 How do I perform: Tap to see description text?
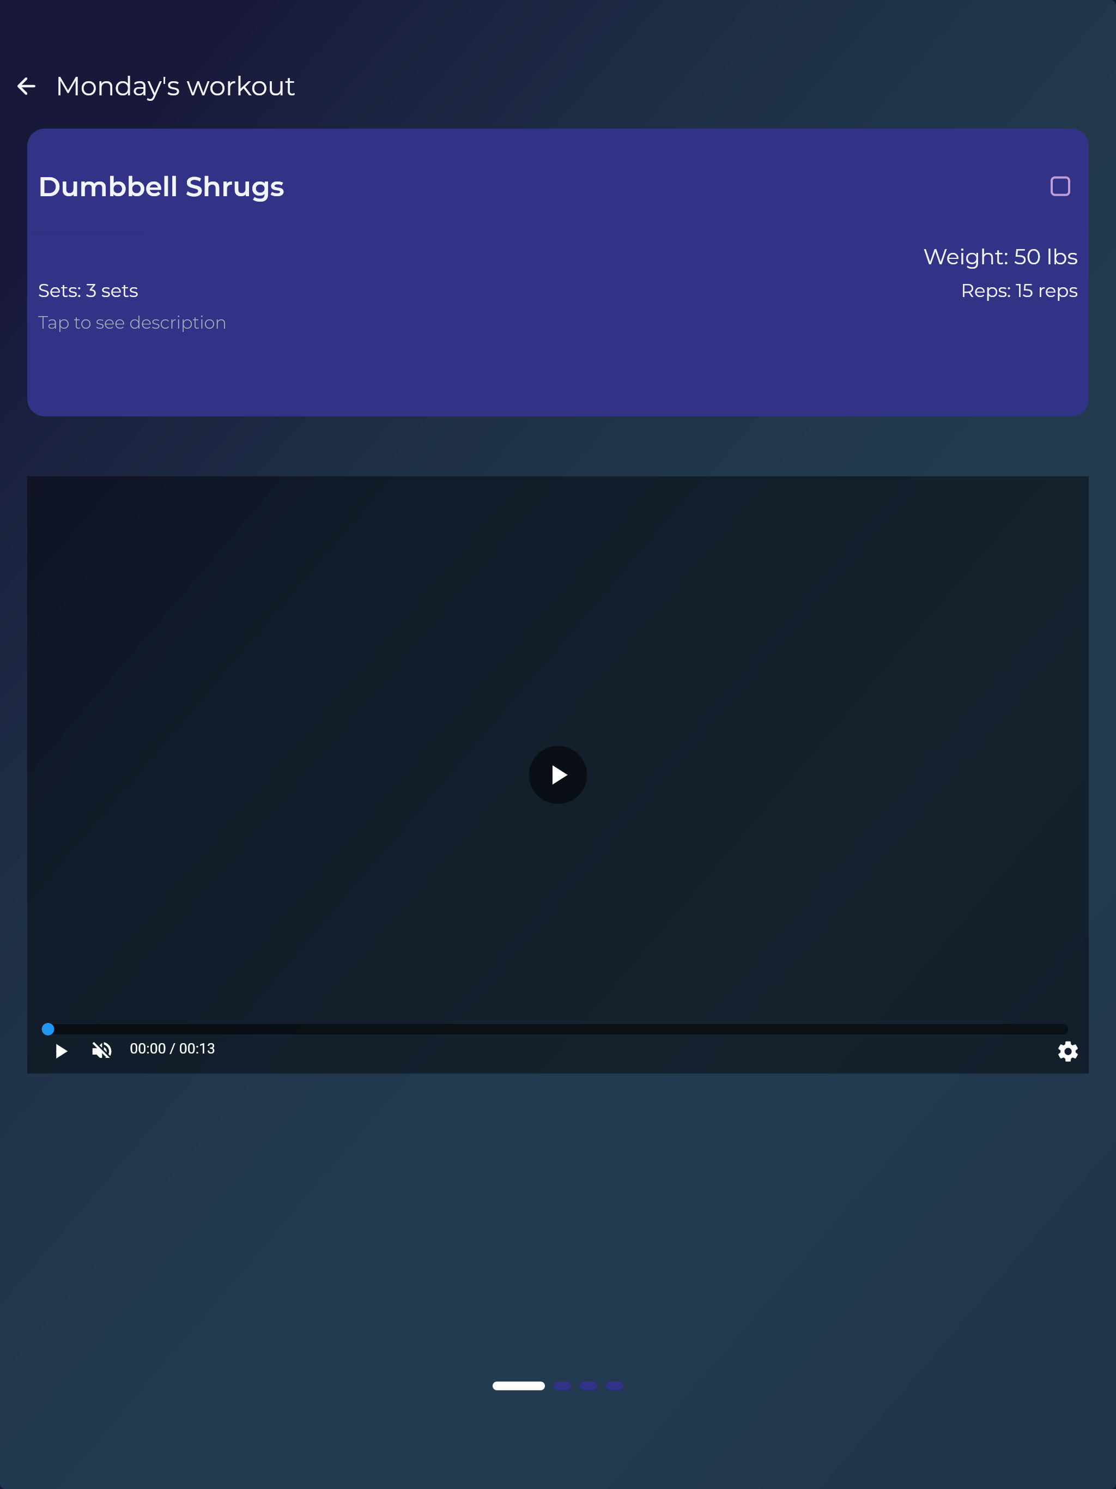click(132, 323)
